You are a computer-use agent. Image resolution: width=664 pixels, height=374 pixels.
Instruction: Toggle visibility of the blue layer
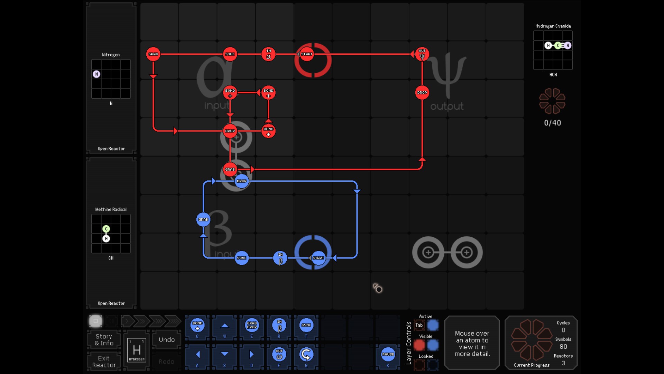coord(433,345)
